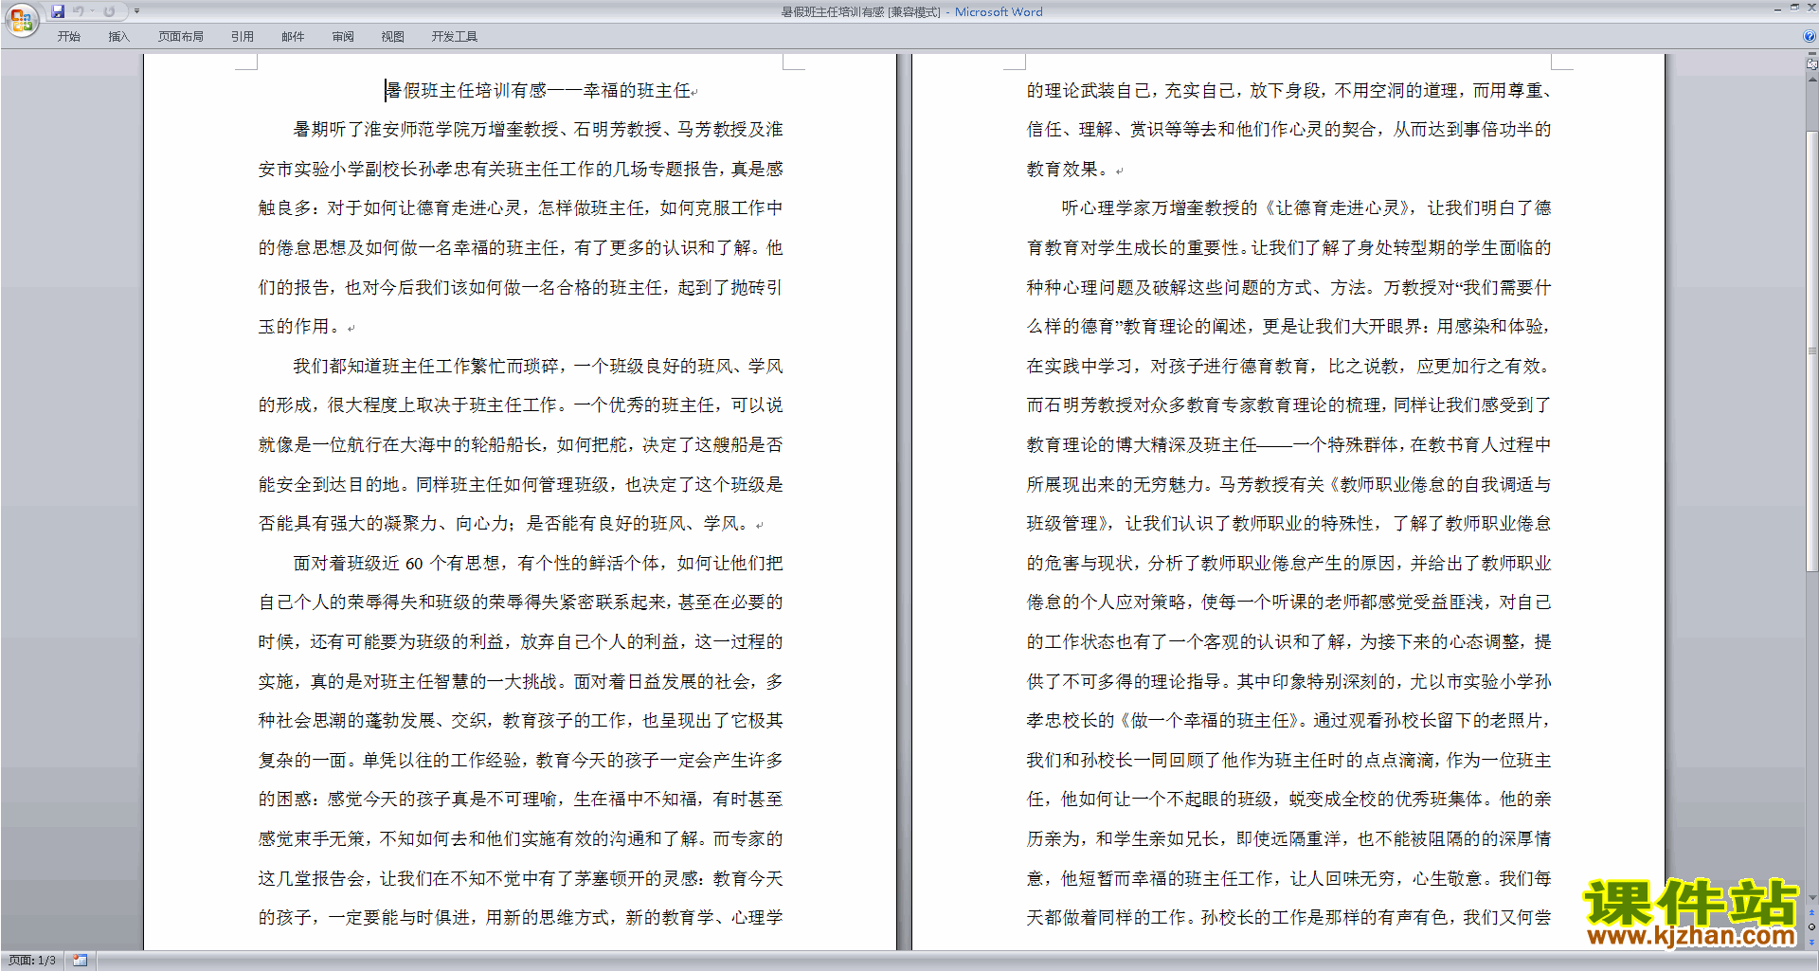This screenshot has width=1819, height=971.
Task: Click the macro recording icon in the status bar
Action: (x=81, y=961)
